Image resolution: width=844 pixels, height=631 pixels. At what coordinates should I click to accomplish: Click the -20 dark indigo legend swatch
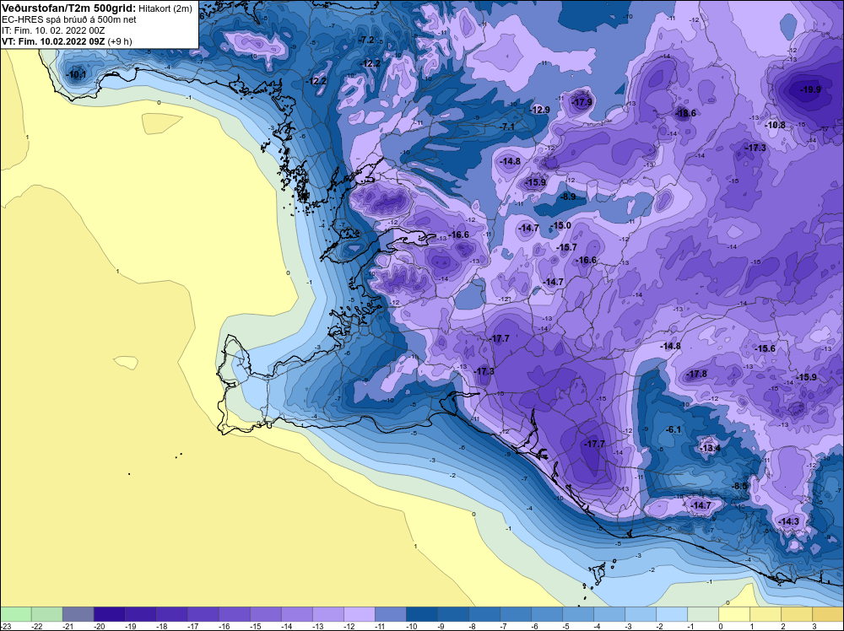tap(109, 614)
